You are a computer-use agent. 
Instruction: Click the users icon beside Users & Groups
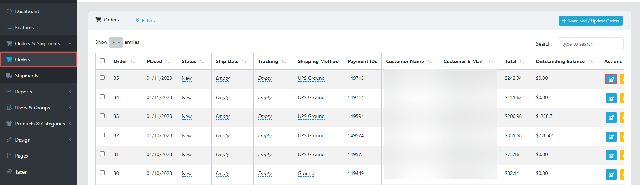click(9, 108)
